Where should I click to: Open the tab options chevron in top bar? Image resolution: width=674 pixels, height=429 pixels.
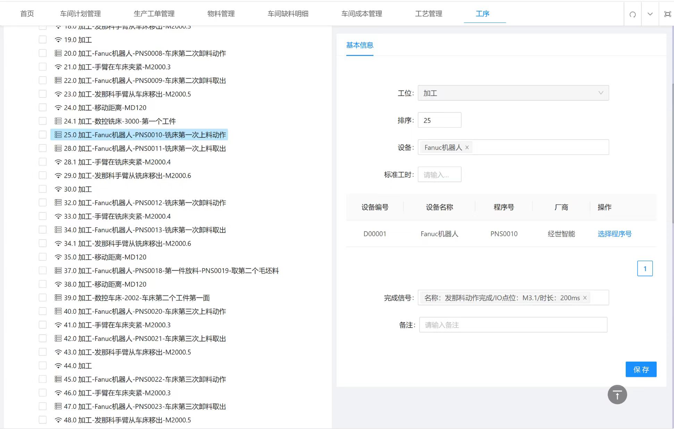click(x=650, y=14)
